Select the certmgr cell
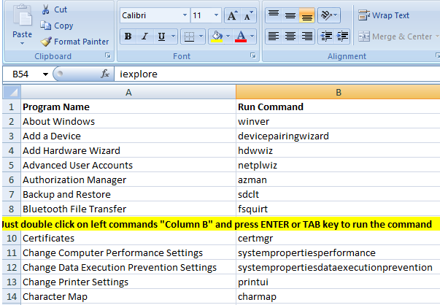Screen dimensions: 440x305 click(x=338, y=238)
